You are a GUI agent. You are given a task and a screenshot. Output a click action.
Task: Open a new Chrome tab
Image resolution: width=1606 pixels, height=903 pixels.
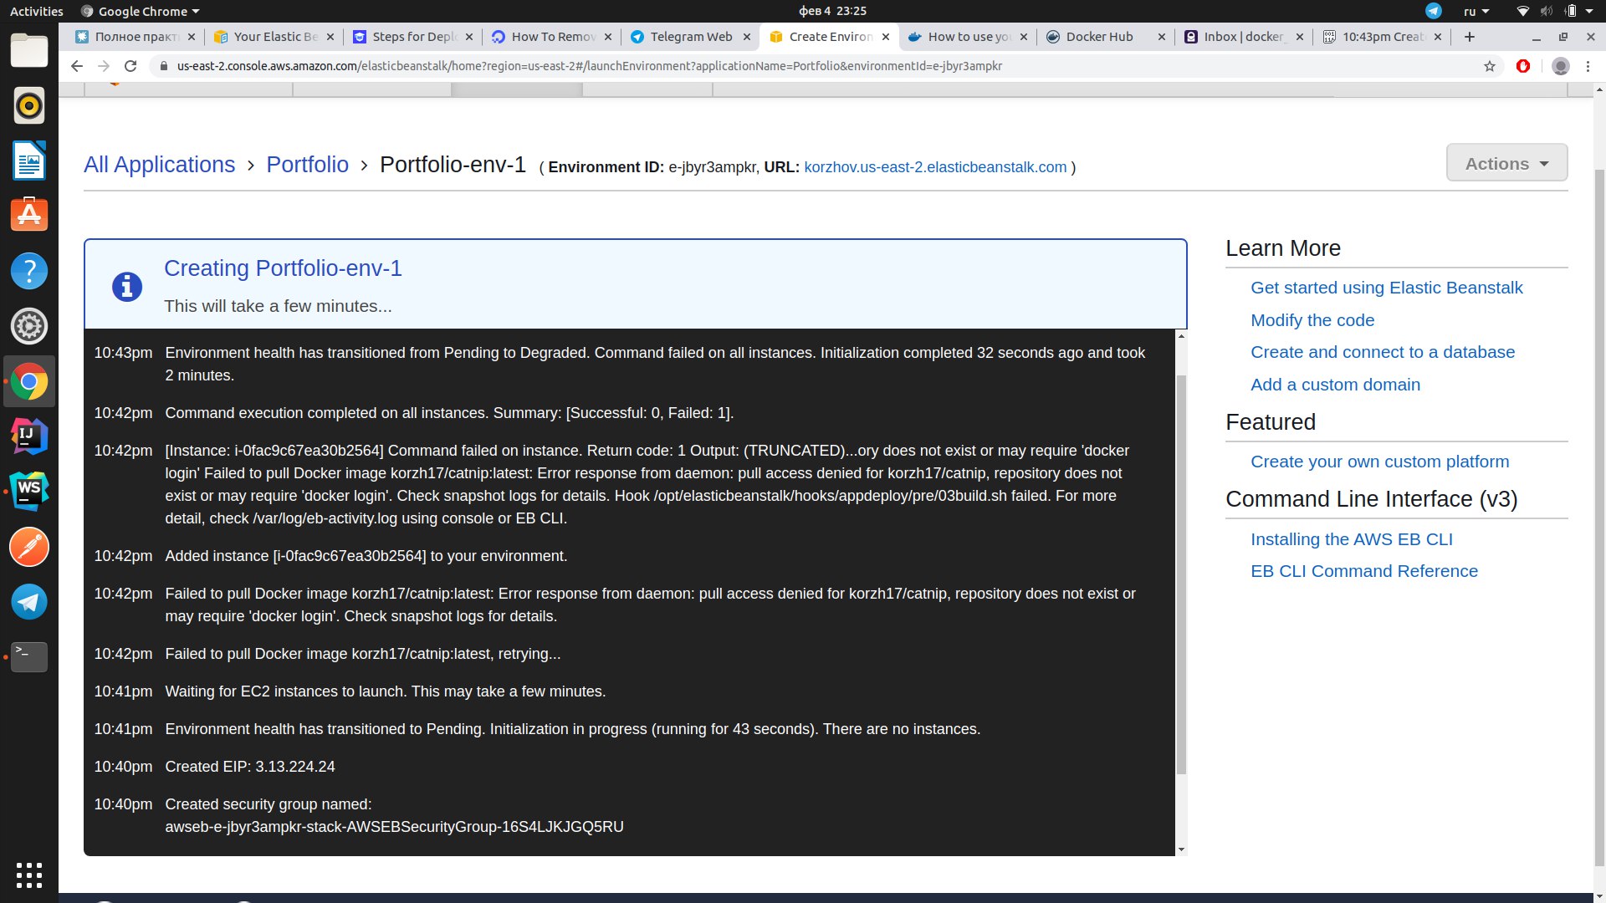pyautogui.click(x=1470, y=37)
